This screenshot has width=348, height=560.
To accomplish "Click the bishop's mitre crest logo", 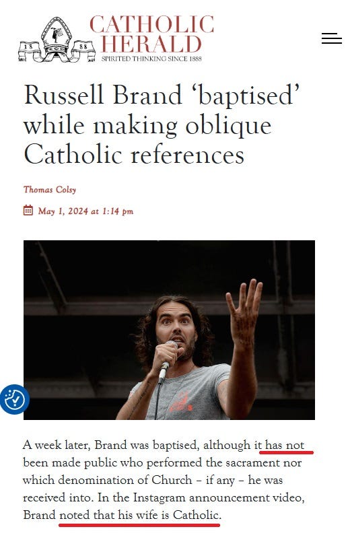I will pyautogui.click(x=57, y=40).
